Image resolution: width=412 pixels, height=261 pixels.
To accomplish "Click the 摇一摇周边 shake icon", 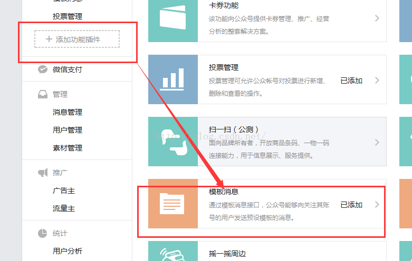I will point(172,254).
